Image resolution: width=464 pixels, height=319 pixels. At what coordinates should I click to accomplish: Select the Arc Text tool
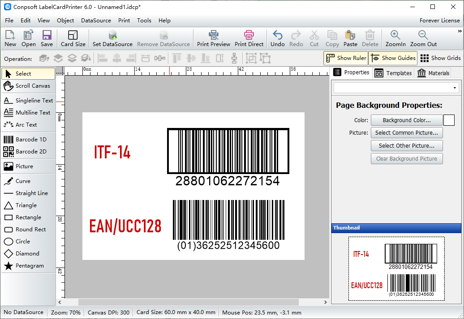[x=28, y=125]
